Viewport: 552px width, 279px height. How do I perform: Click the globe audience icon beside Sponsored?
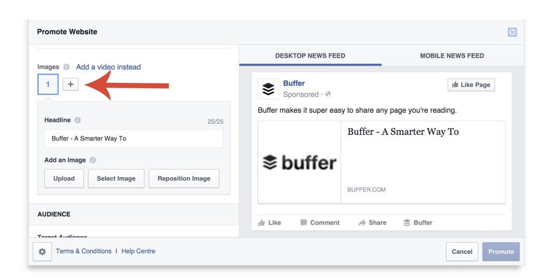pos(328,94)
